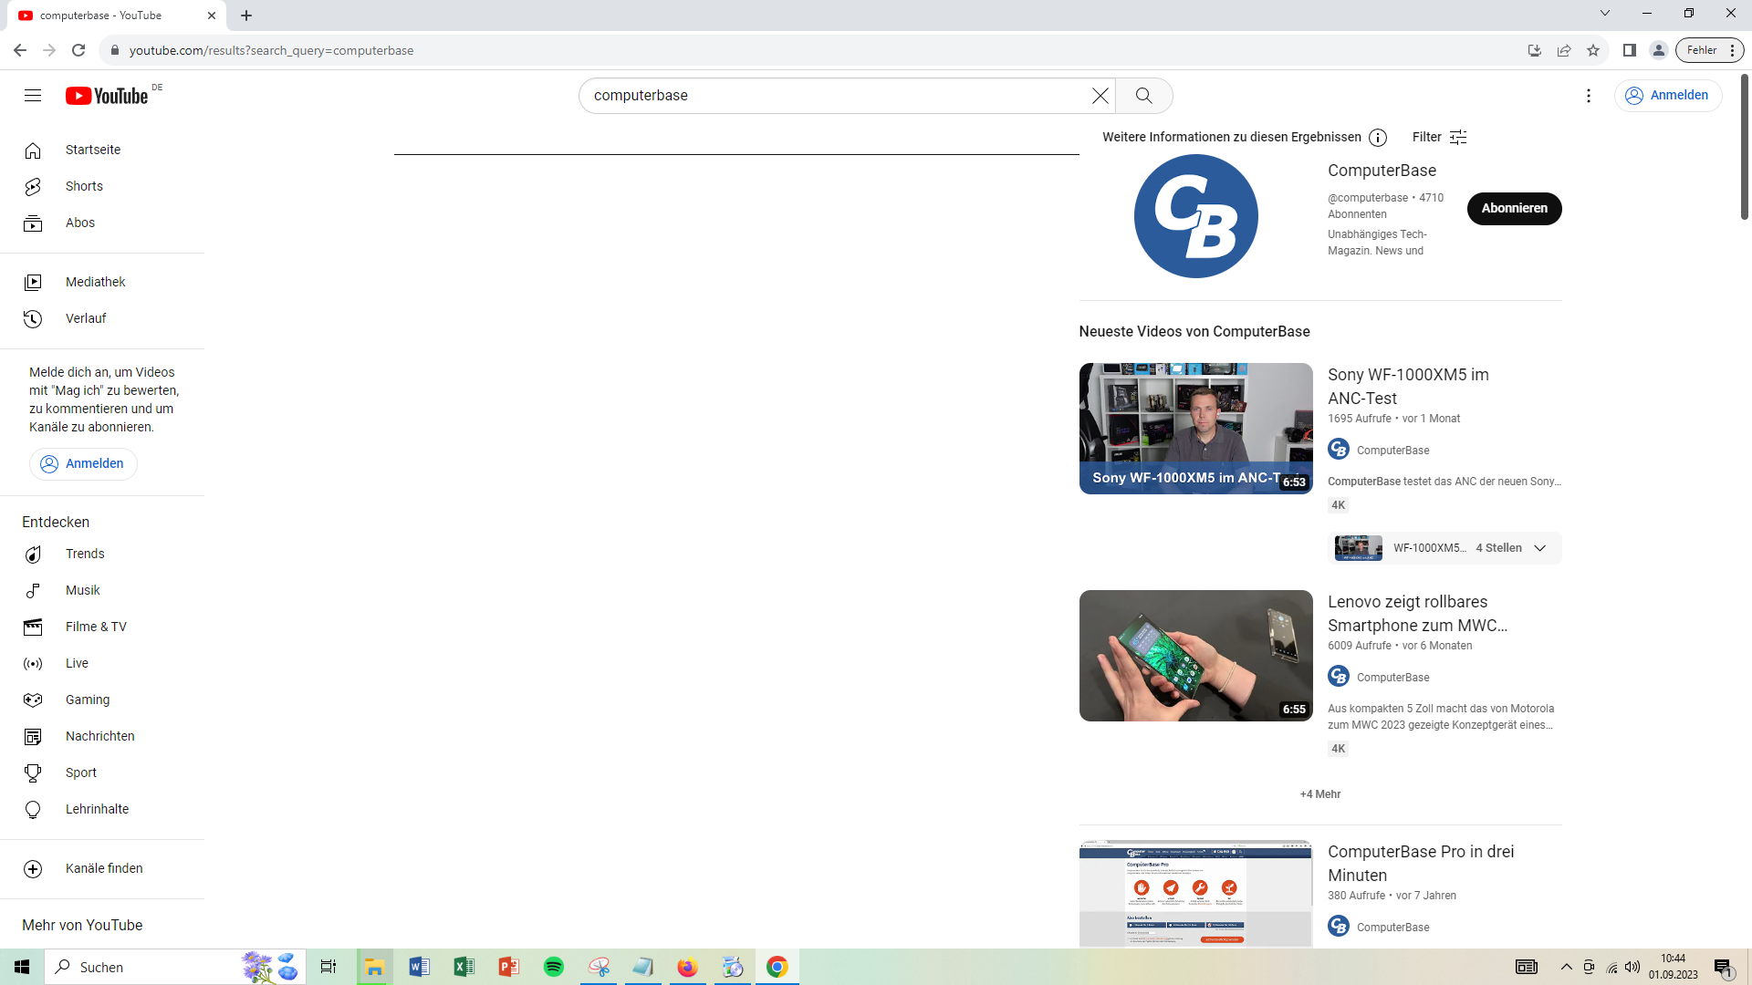Select Gaming in Entdecken section

point(88,700)
